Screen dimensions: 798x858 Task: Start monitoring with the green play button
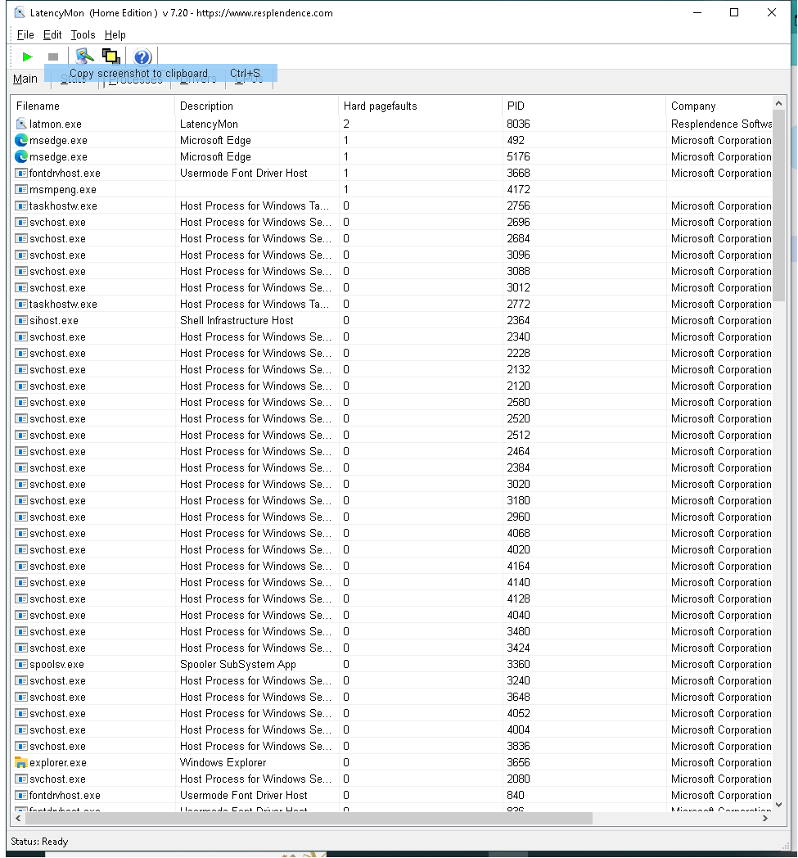click(x=27, y=56)
